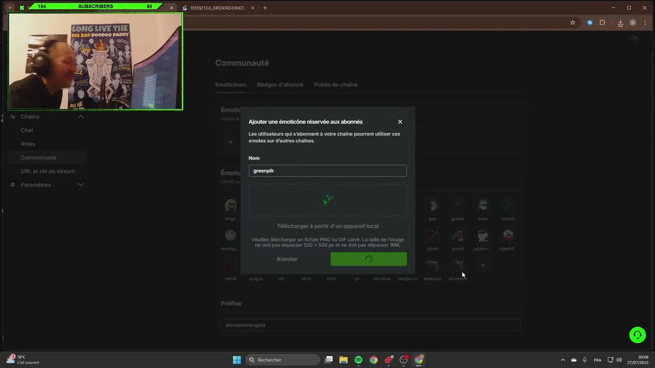Open the weather widget Ciel couvert
The image size is (655, 368).
coord(23,360)
